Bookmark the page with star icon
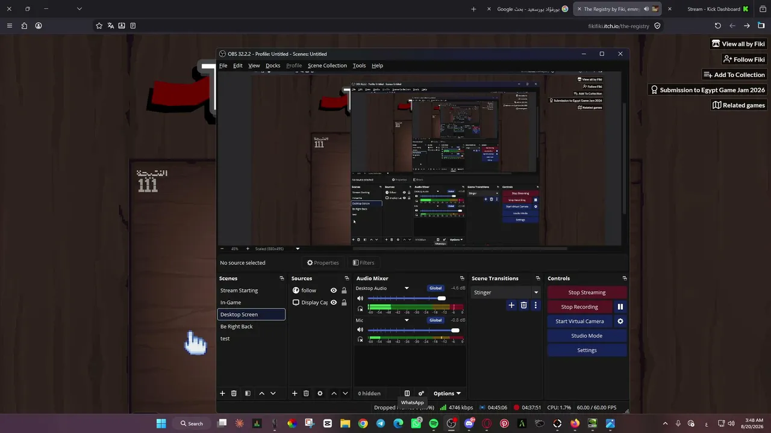This screenshot has width=771, height=433. point(99,26)
